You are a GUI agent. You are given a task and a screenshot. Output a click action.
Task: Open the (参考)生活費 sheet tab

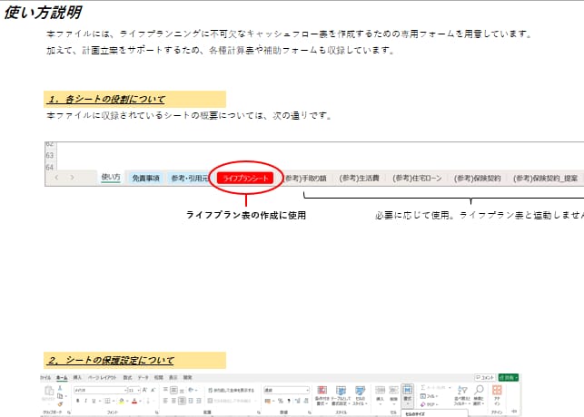point(359,179)
